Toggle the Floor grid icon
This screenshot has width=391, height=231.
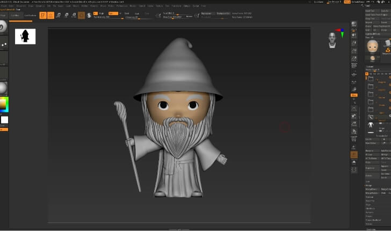pyautogui.click(x=354, y=74)
